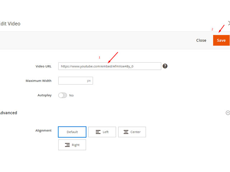
Task: Click the Video URL help question-mark icon
Action: (165, 66)
